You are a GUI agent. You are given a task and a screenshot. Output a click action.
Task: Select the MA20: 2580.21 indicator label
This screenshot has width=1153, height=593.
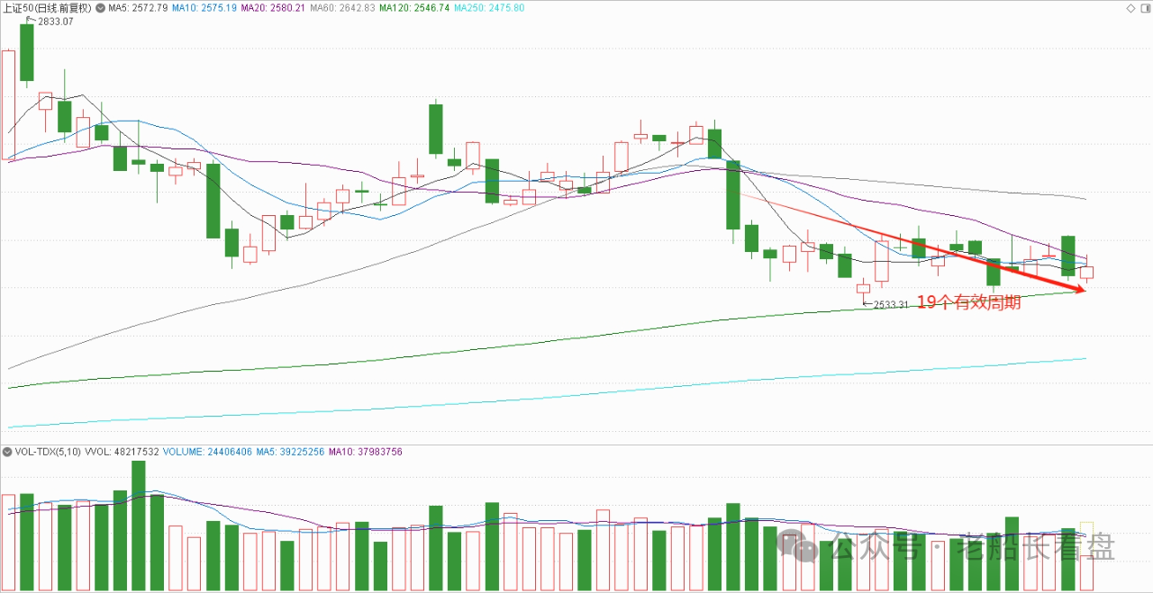point(274,8)
